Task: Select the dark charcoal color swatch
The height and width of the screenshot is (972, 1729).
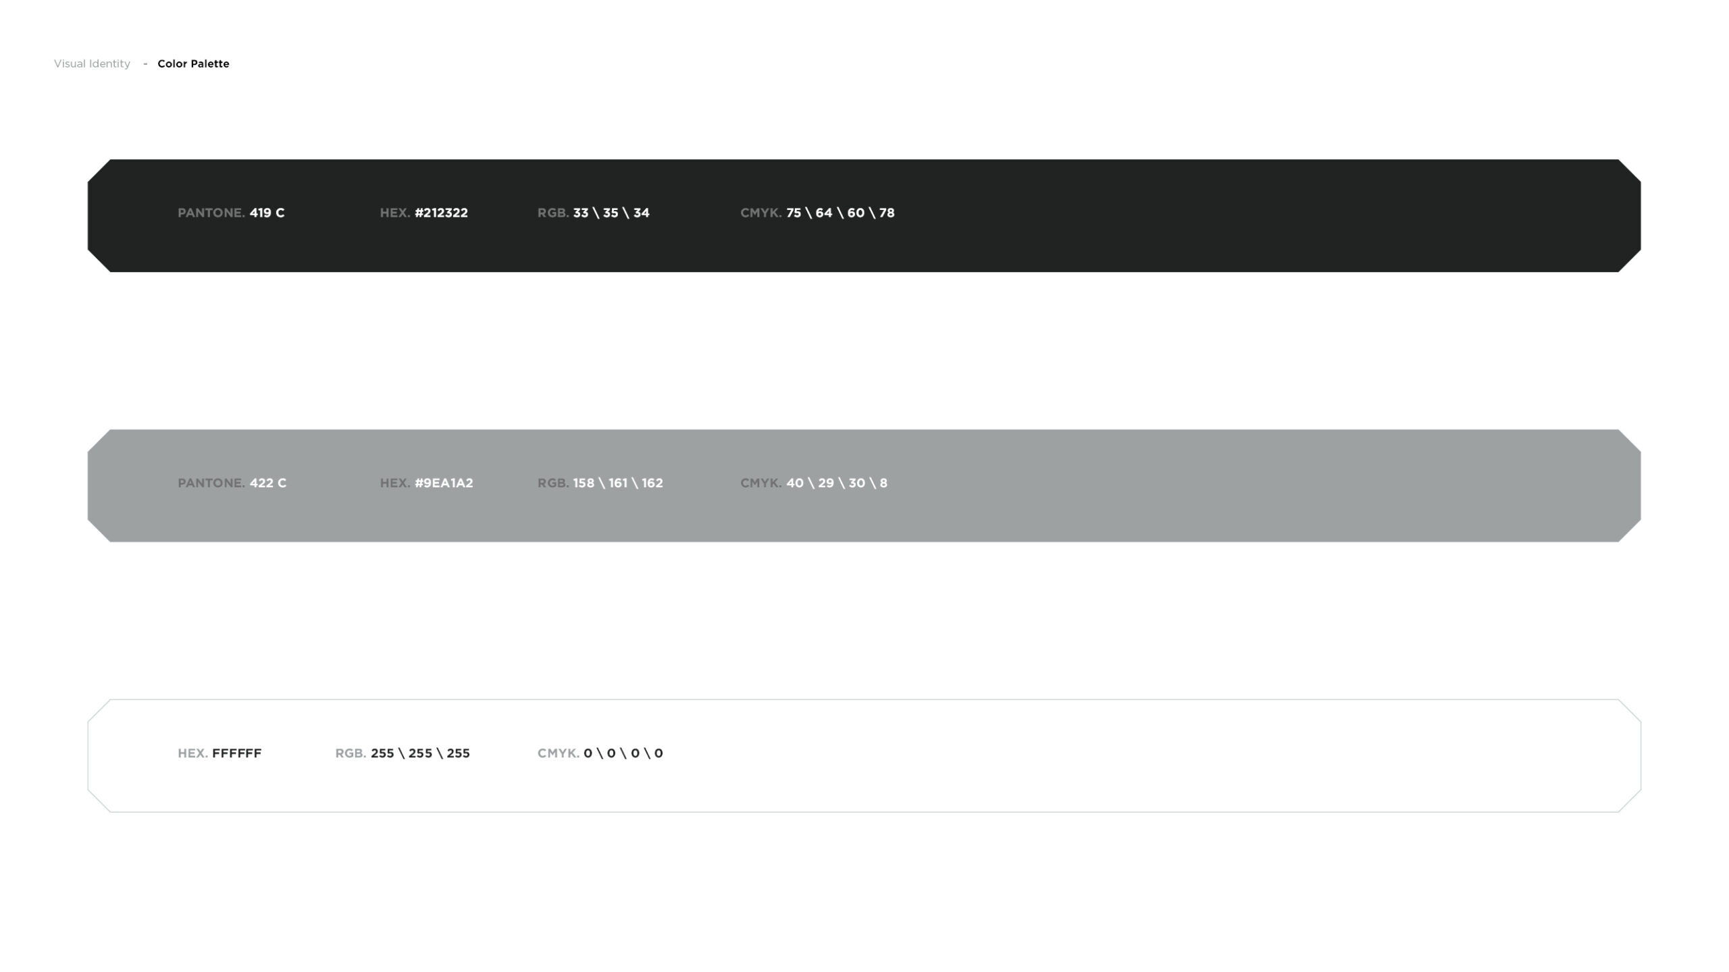Action: tap(1216, 216)
